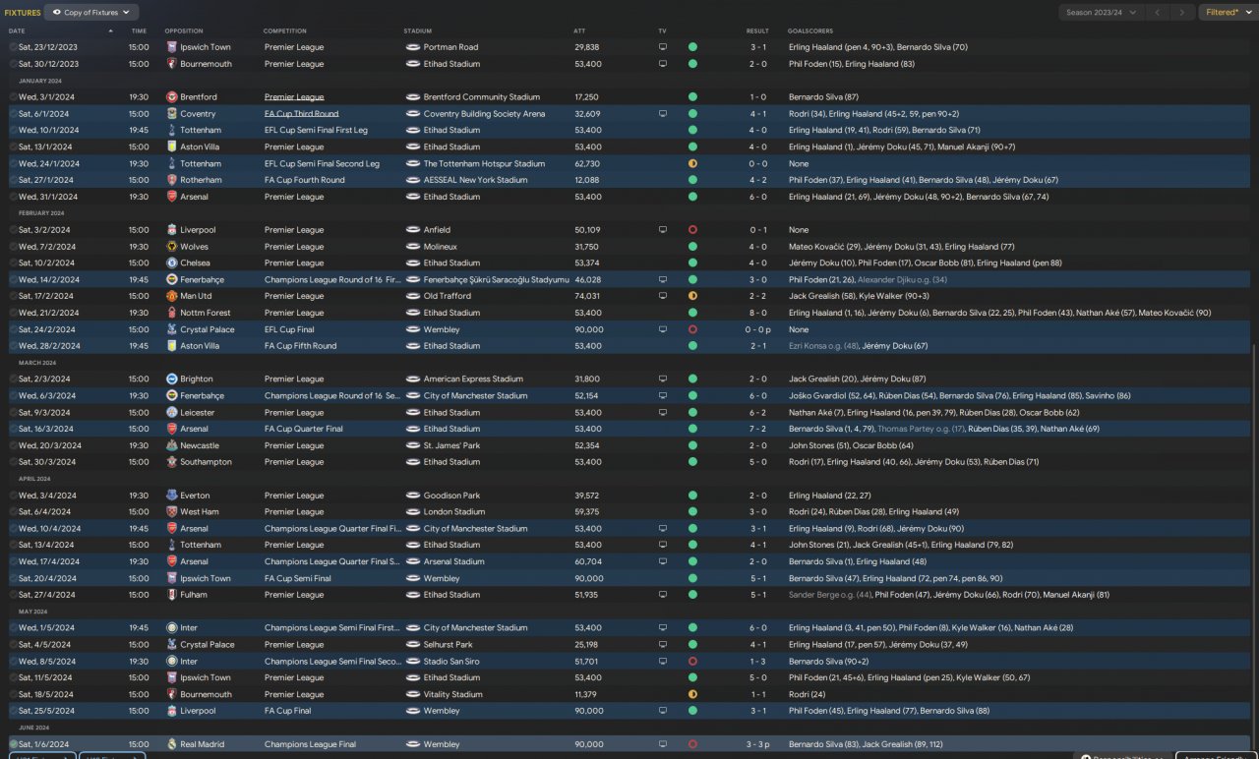Screen dimensions: 1259x759
Task: Open the Filtered* filter dropdown
Action: (1227, 13)
